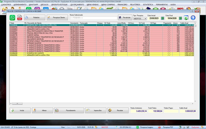The image size is (206, 129).
Task: Click the Nome Selecionado input field
Action: (x=93, y=18)
